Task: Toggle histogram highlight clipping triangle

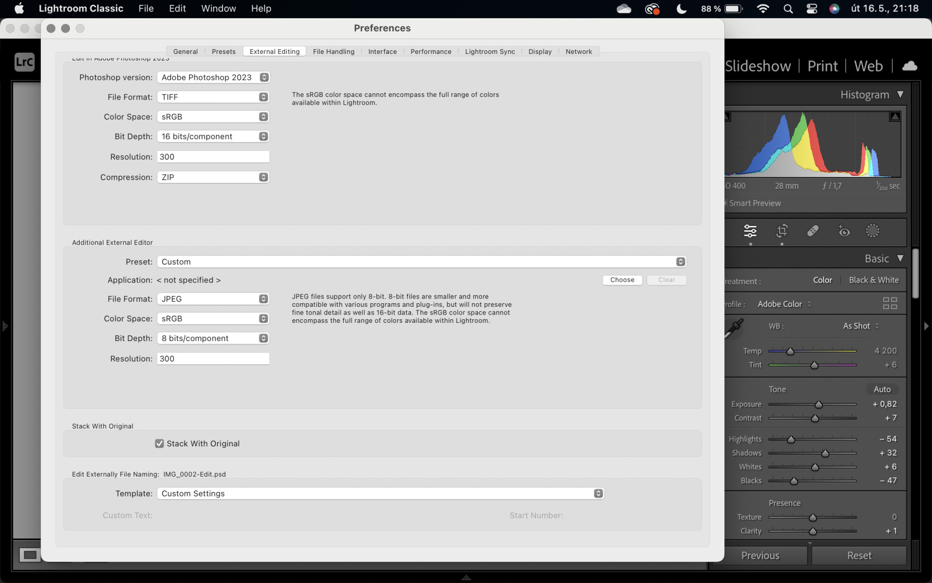Action: pos(895,117)
